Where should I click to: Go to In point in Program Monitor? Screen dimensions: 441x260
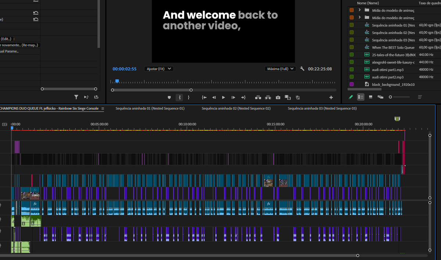pyautogui.click(x=204, y=97)
